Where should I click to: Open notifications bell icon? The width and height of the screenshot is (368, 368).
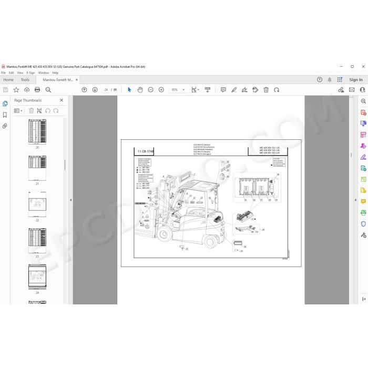(330, 79)
